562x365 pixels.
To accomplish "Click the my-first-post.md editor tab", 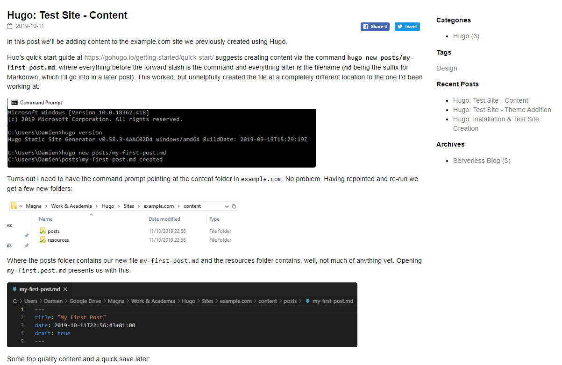I will point(41,289).
